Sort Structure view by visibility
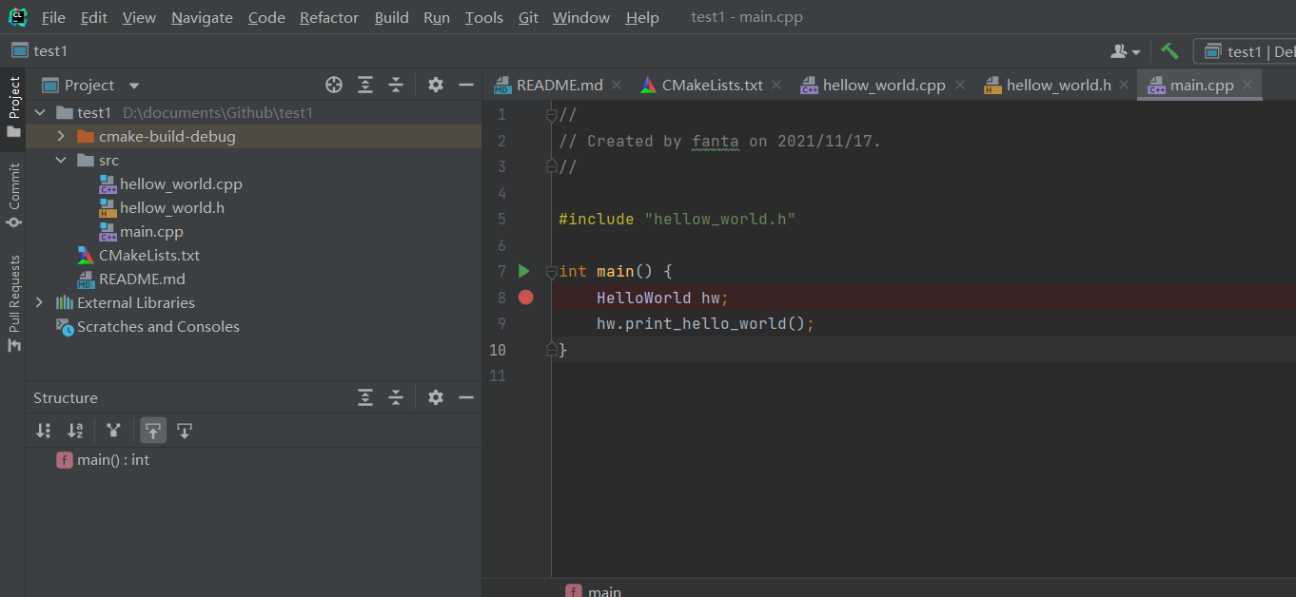The height and width of the screenshot is (597, 1296). [x=43, y=431]
